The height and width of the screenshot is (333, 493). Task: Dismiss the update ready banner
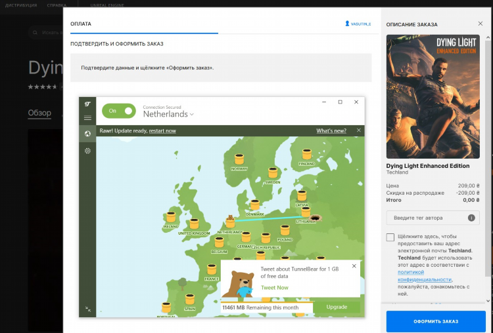pyautogui.click(x=359, y=130)
